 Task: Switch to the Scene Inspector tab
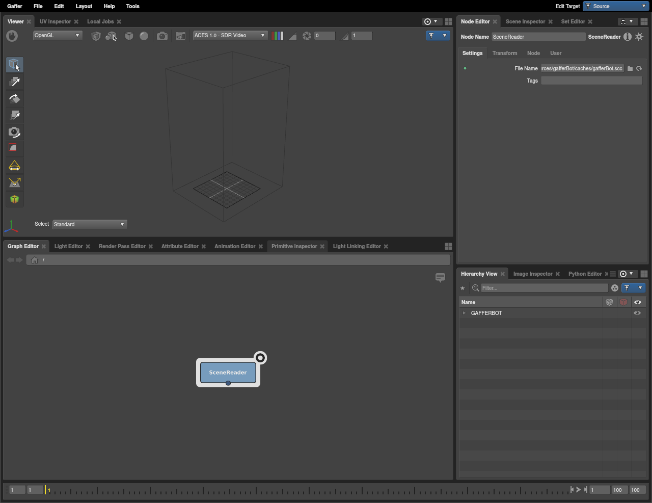tap(525, 21)
